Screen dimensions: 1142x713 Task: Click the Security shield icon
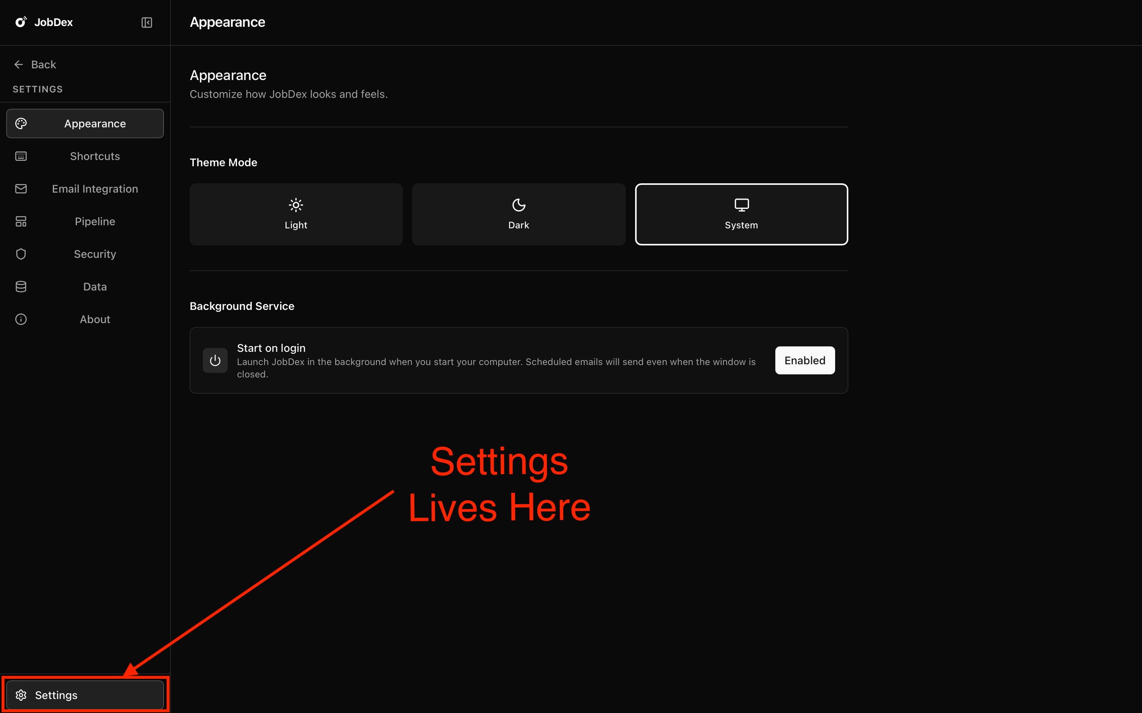click(x=21, y=254)
